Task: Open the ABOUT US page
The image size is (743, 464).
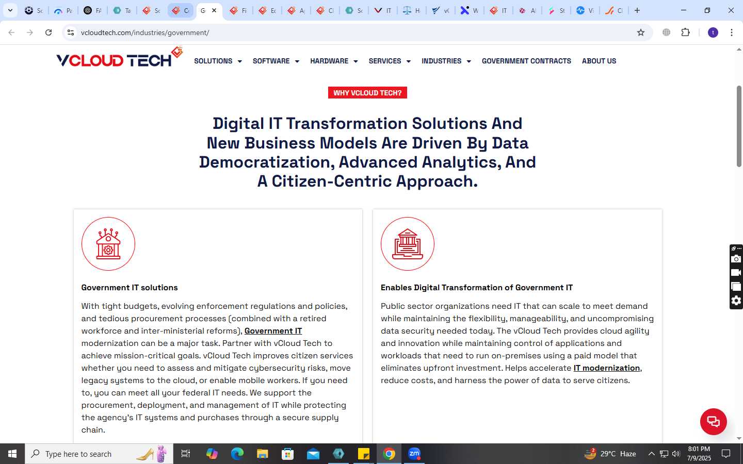Action: pos(599,61)
